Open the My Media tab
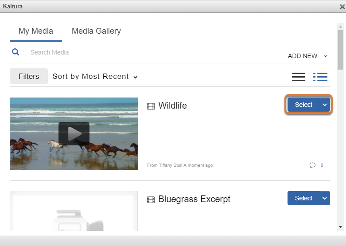 [36, 31]
